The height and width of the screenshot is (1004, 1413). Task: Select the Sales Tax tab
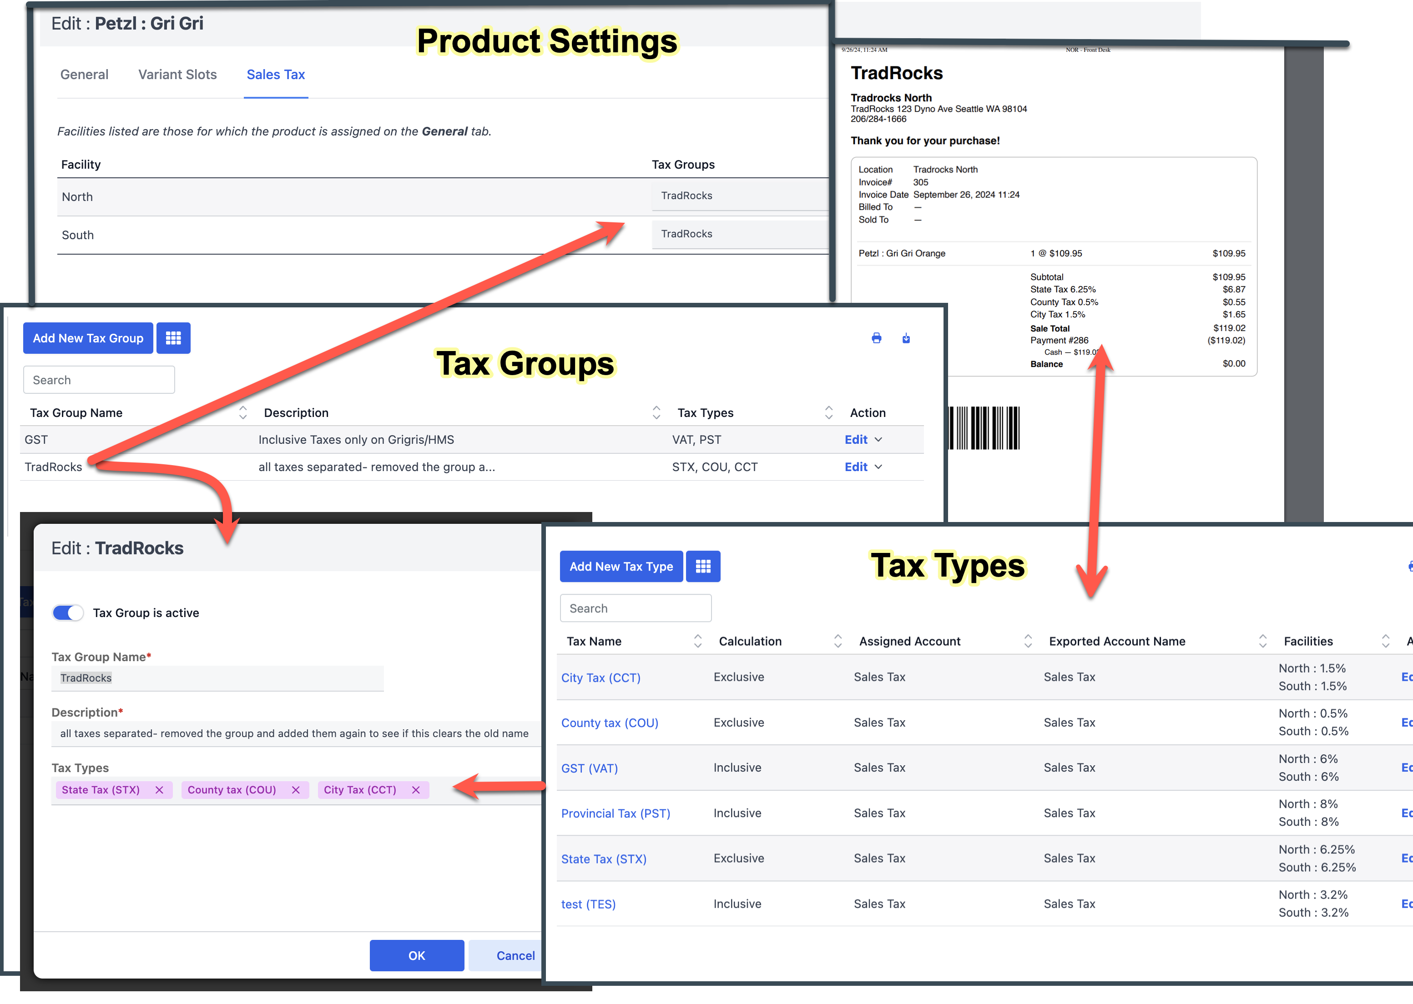[276, 75]
